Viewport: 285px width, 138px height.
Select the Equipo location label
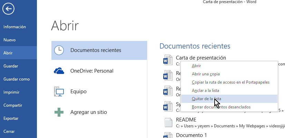pos(79,92)
